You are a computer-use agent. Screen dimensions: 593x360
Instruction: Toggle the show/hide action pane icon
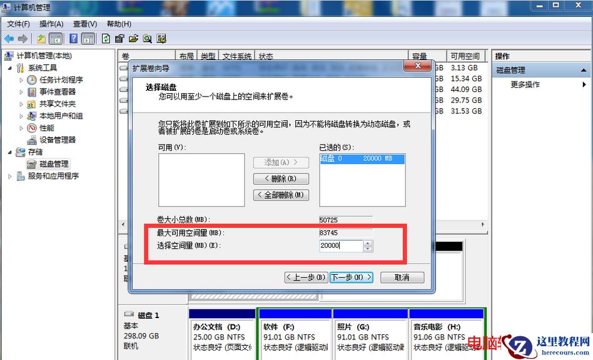(x=88, y=39)
